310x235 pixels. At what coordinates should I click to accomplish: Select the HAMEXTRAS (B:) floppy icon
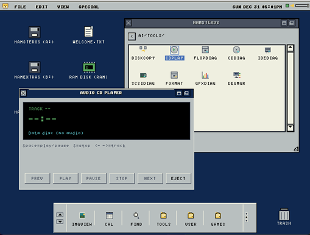34,70
